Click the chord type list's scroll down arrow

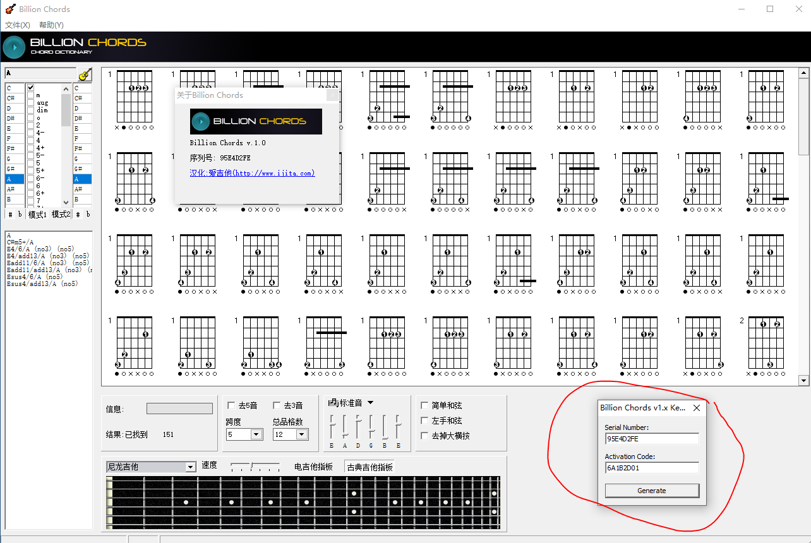66,203
